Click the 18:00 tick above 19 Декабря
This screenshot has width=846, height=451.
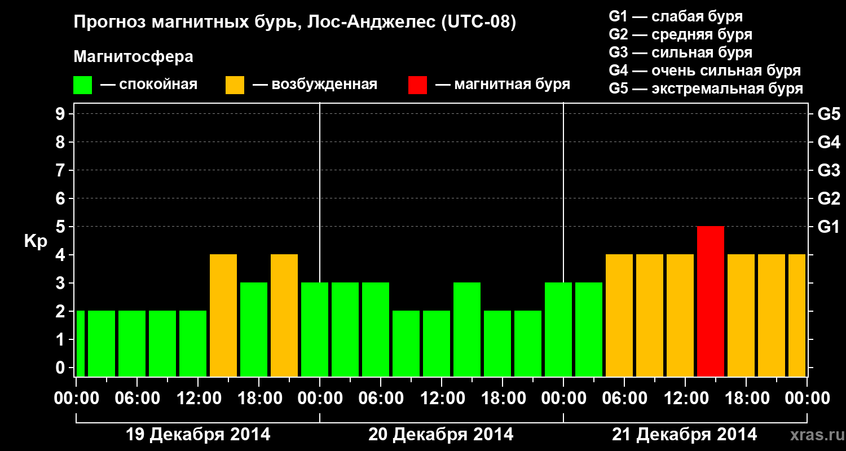[x=259, y=398]
